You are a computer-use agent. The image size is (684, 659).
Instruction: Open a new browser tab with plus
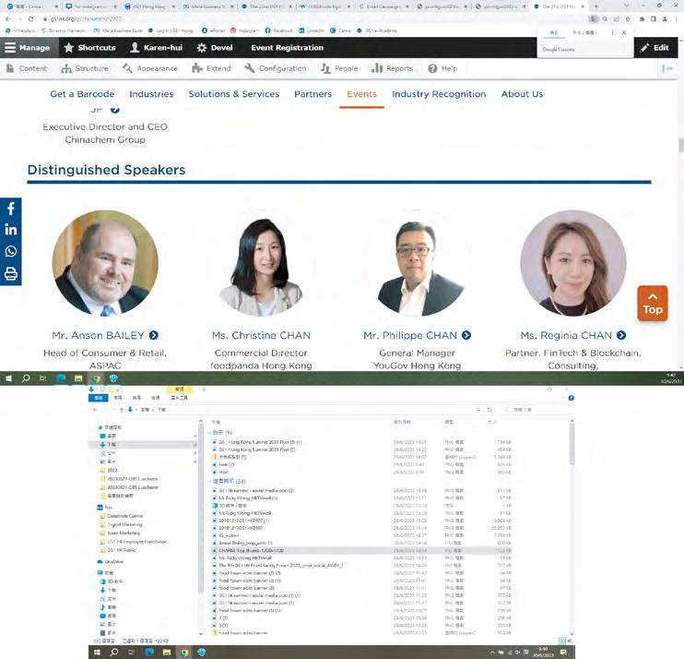596,6
